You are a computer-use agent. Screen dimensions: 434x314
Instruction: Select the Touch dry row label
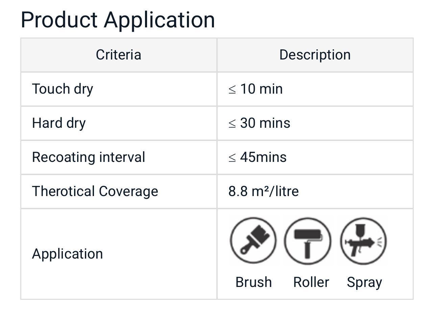[63, 89]
